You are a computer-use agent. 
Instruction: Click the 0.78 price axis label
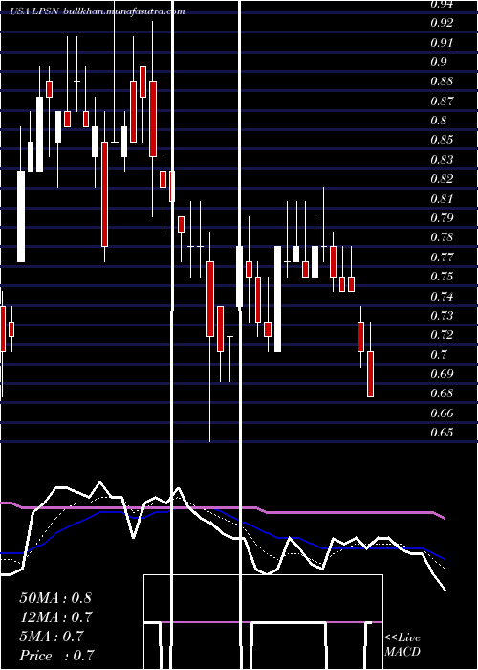click(442, 237)
